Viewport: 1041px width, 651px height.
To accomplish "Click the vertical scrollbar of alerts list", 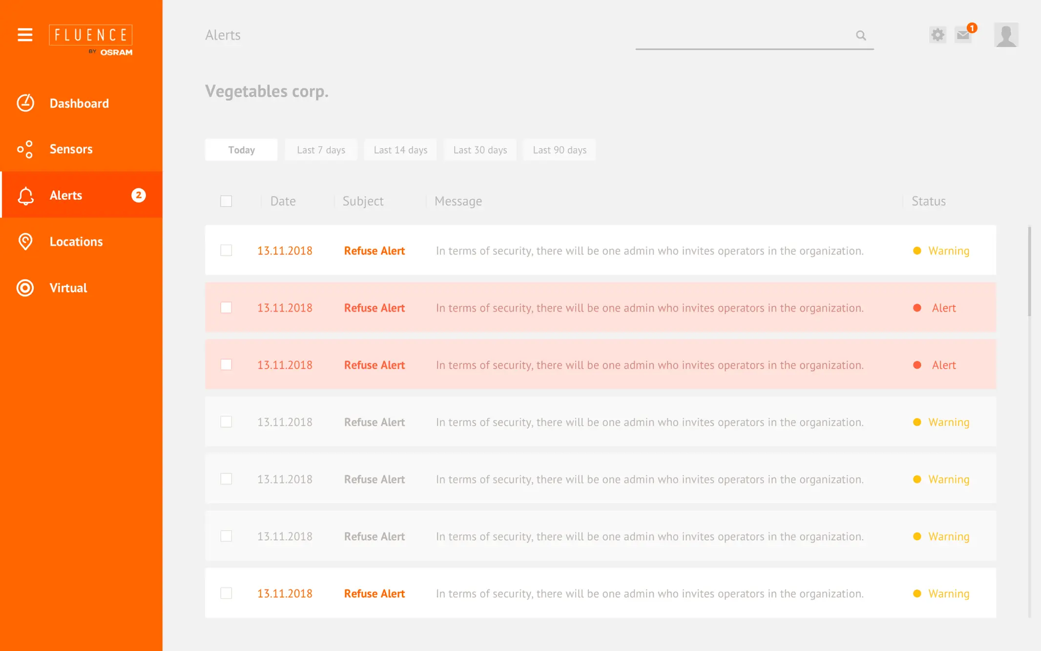I will 1029,272.
